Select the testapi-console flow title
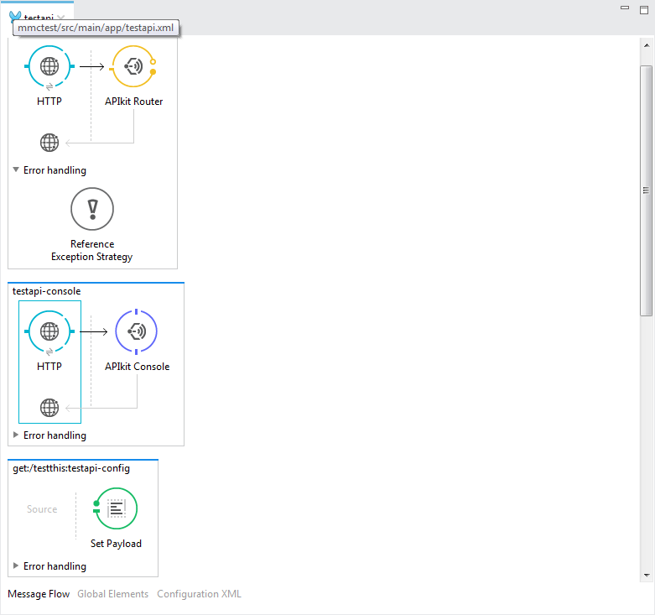Image resolution: width=655 pixels, height=615 pixels. point(46,291)
